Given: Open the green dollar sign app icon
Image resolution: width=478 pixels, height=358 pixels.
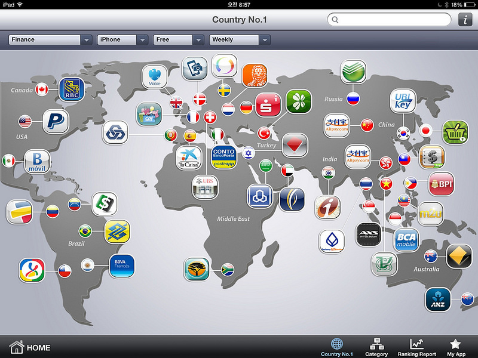Looking at the screenshot, I should 105,203.
